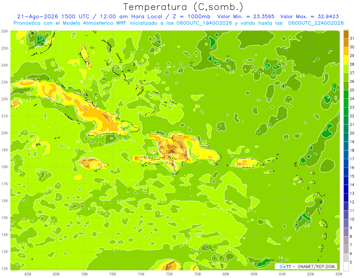Click longitude label "72W"
This screenshot has height=278, width=360.
point(169,274)
